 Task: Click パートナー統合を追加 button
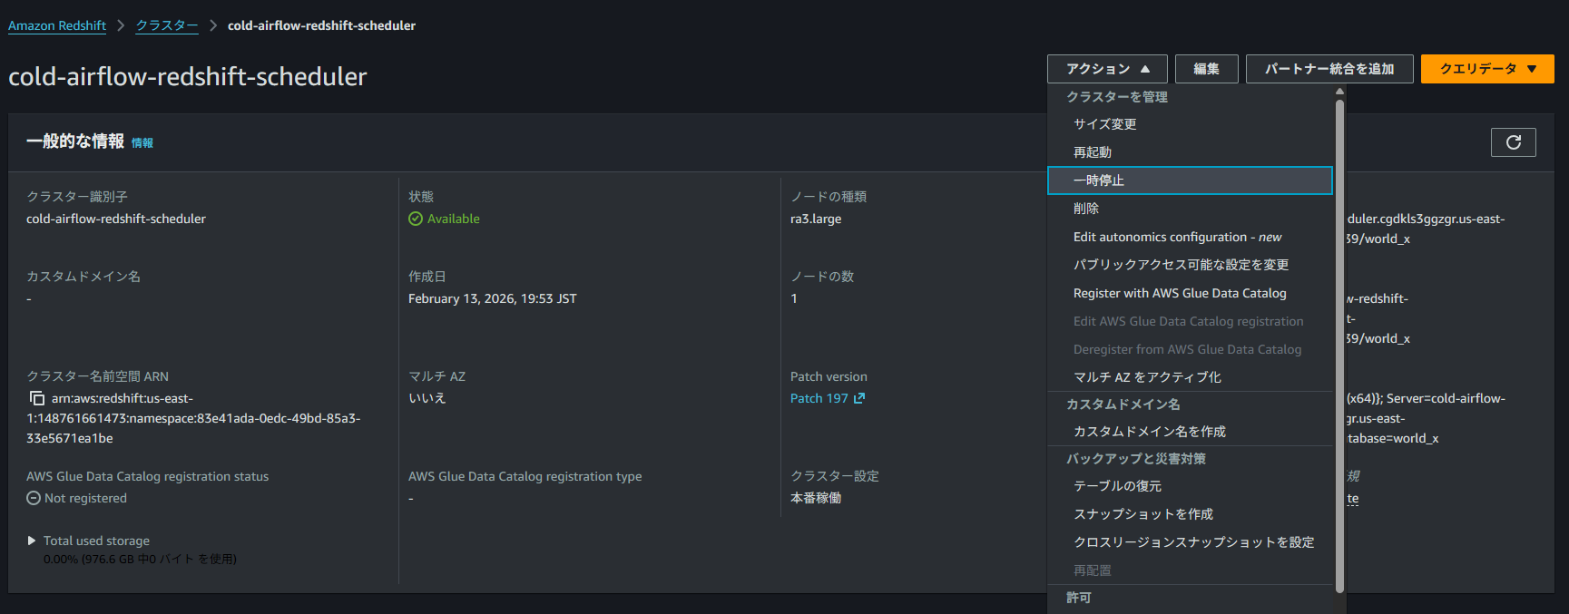[x=1329, y=69]
